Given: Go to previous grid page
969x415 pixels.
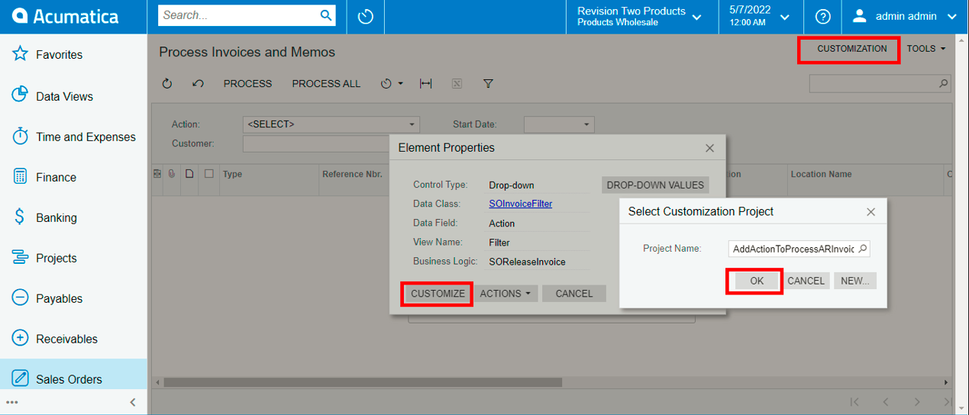Looking at the screenshot, I should click(x=886, y=402).
